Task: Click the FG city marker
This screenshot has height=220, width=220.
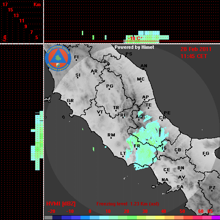Action: pyautogui.click(x=205, y=156)
